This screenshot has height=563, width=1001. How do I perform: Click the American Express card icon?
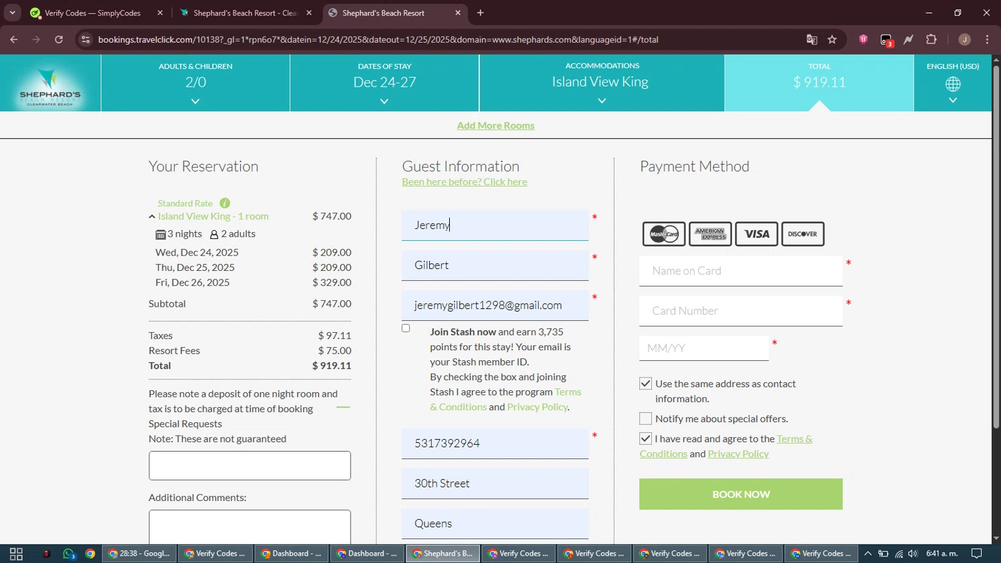coord(710,234)
